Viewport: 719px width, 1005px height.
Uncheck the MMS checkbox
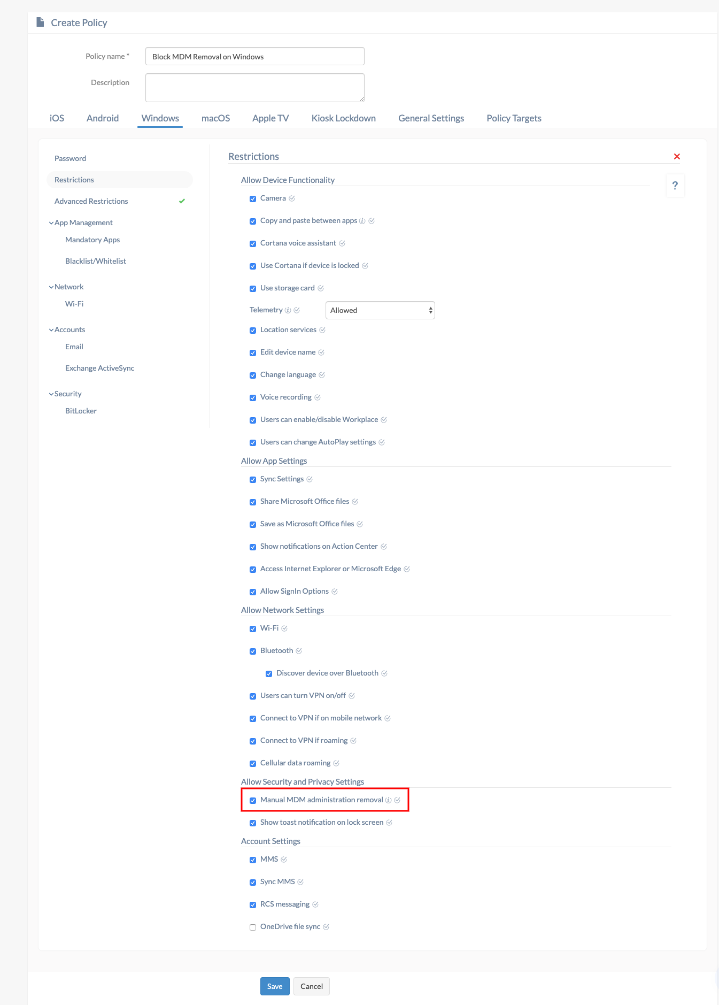[253, 860]
